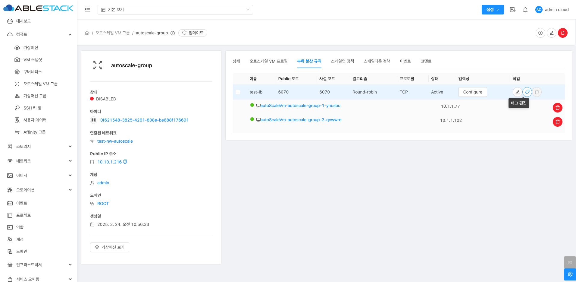Open the 생성 create dropdown button
Screen dimensions: 576x282
(x=492, y=10)
